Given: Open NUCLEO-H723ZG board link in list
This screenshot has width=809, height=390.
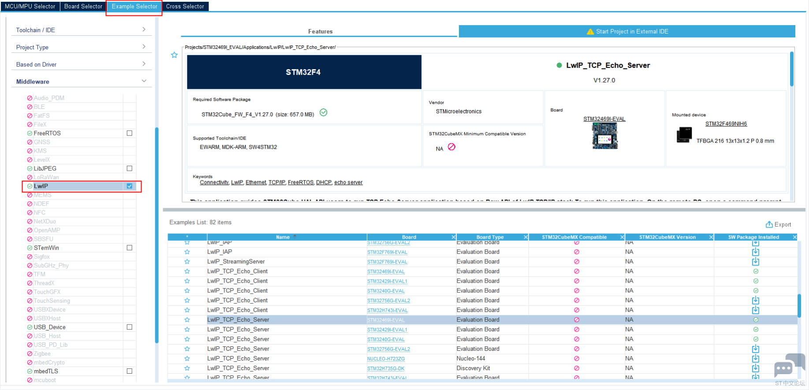Looking at the screenshot, I should click(386, 359).
